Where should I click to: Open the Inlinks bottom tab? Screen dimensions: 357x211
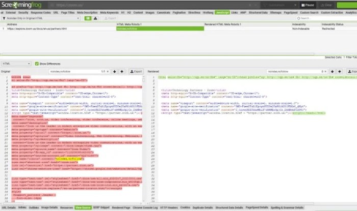pos(22,207)
